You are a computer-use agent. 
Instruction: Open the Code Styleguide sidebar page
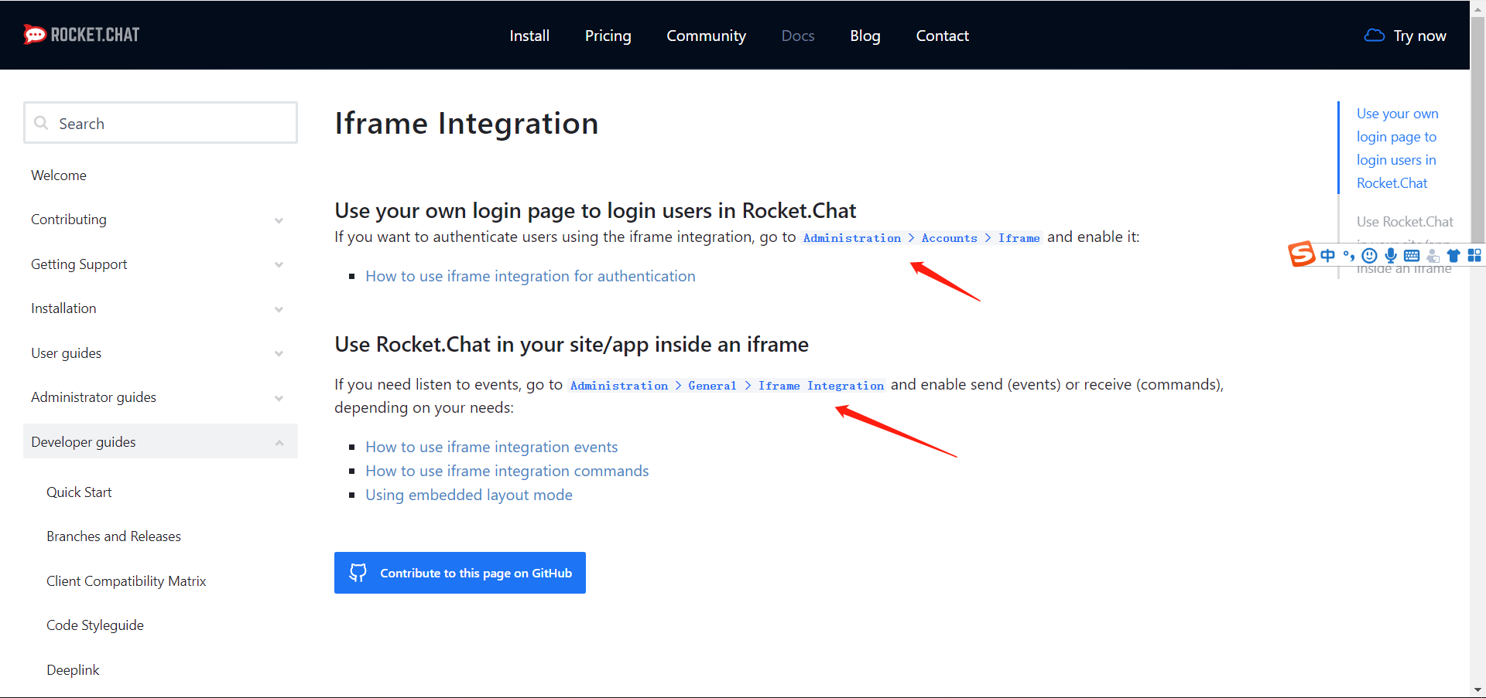[x=95, y=625]
